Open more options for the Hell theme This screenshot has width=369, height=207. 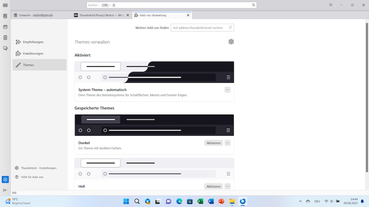coord(227,186)
